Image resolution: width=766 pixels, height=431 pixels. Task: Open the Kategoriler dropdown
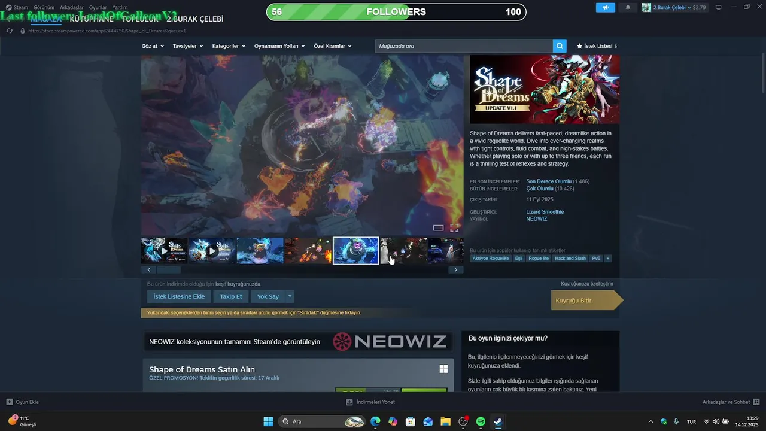pos(229,46)
